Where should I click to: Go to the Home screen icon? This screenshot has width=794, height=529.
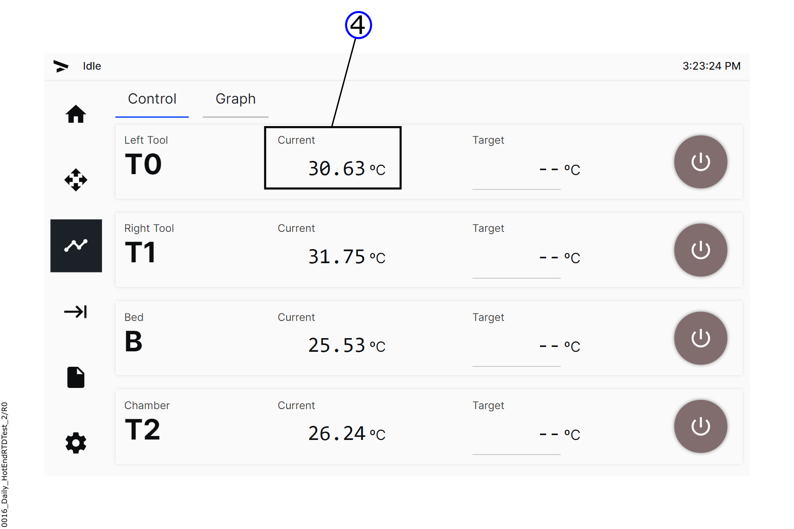76,114
